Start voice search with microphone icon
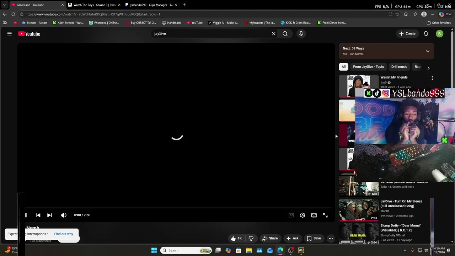 (301, 33)
